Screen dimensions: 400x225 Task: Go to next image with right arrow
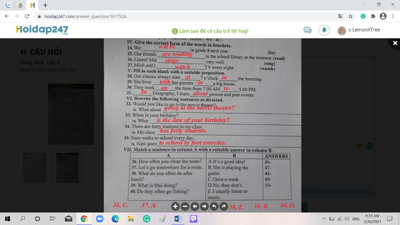204,206
